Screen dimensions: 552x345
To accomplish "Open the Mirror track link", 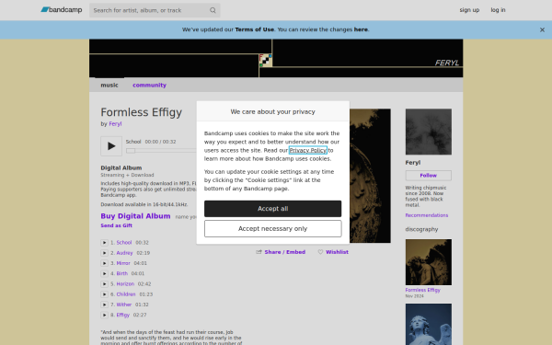I will 123,263.
